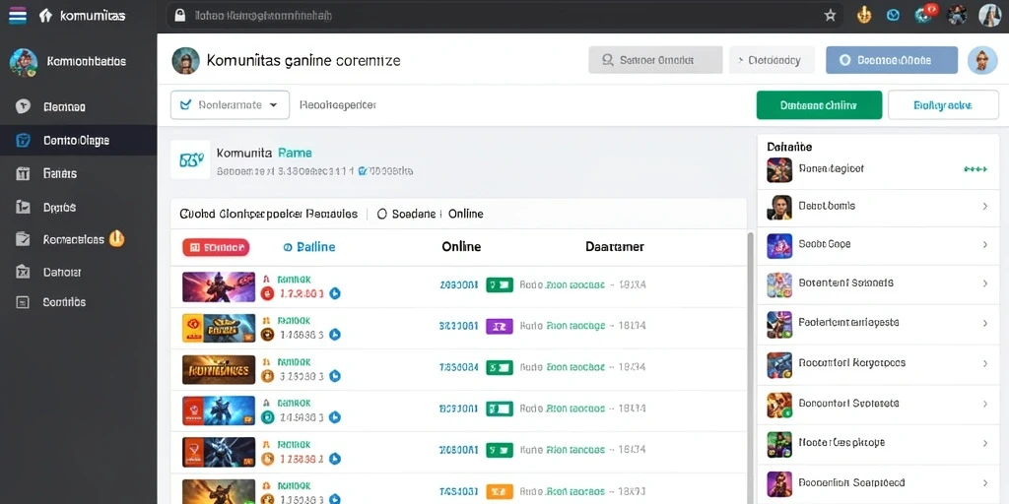
Task: Open notifications icon with the red badge
Action: point(926,14)
